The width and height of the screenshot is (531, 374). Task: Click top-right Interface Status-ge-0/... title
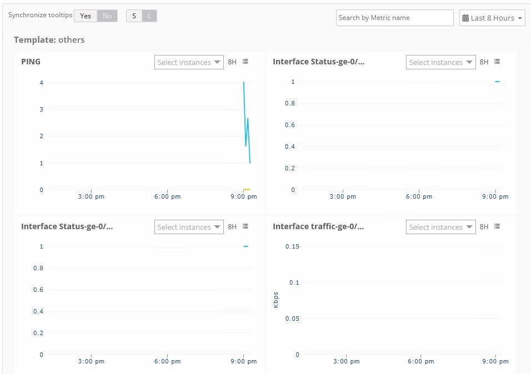pos(319,62)
